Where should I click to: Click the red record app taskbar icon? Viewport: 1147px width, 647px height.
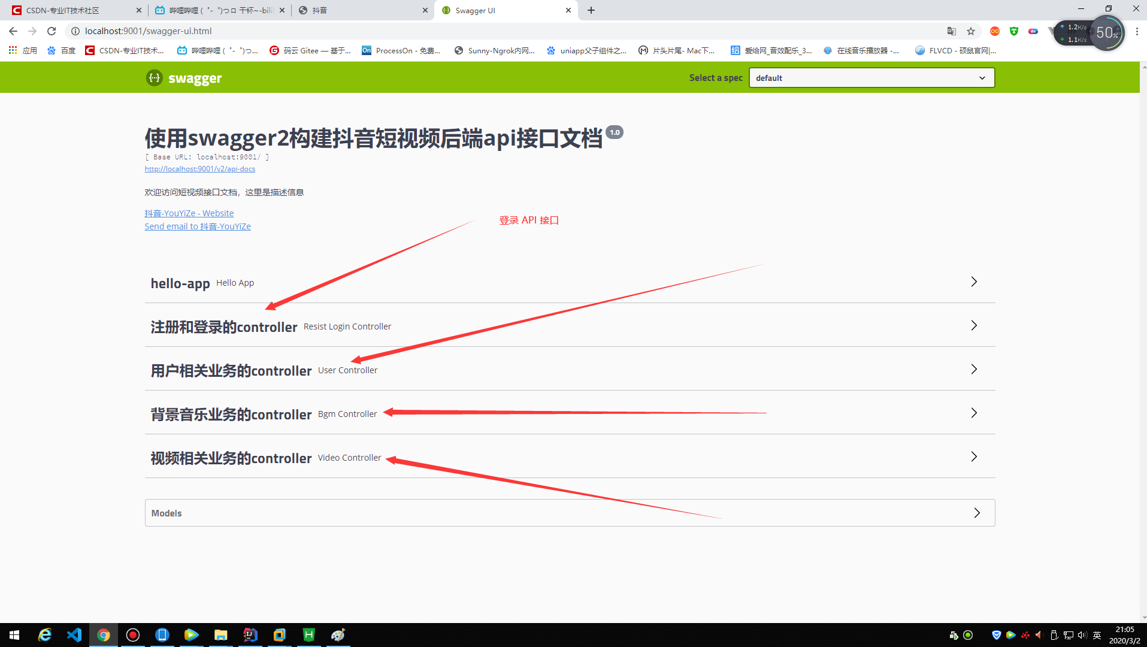click(133, 635)
